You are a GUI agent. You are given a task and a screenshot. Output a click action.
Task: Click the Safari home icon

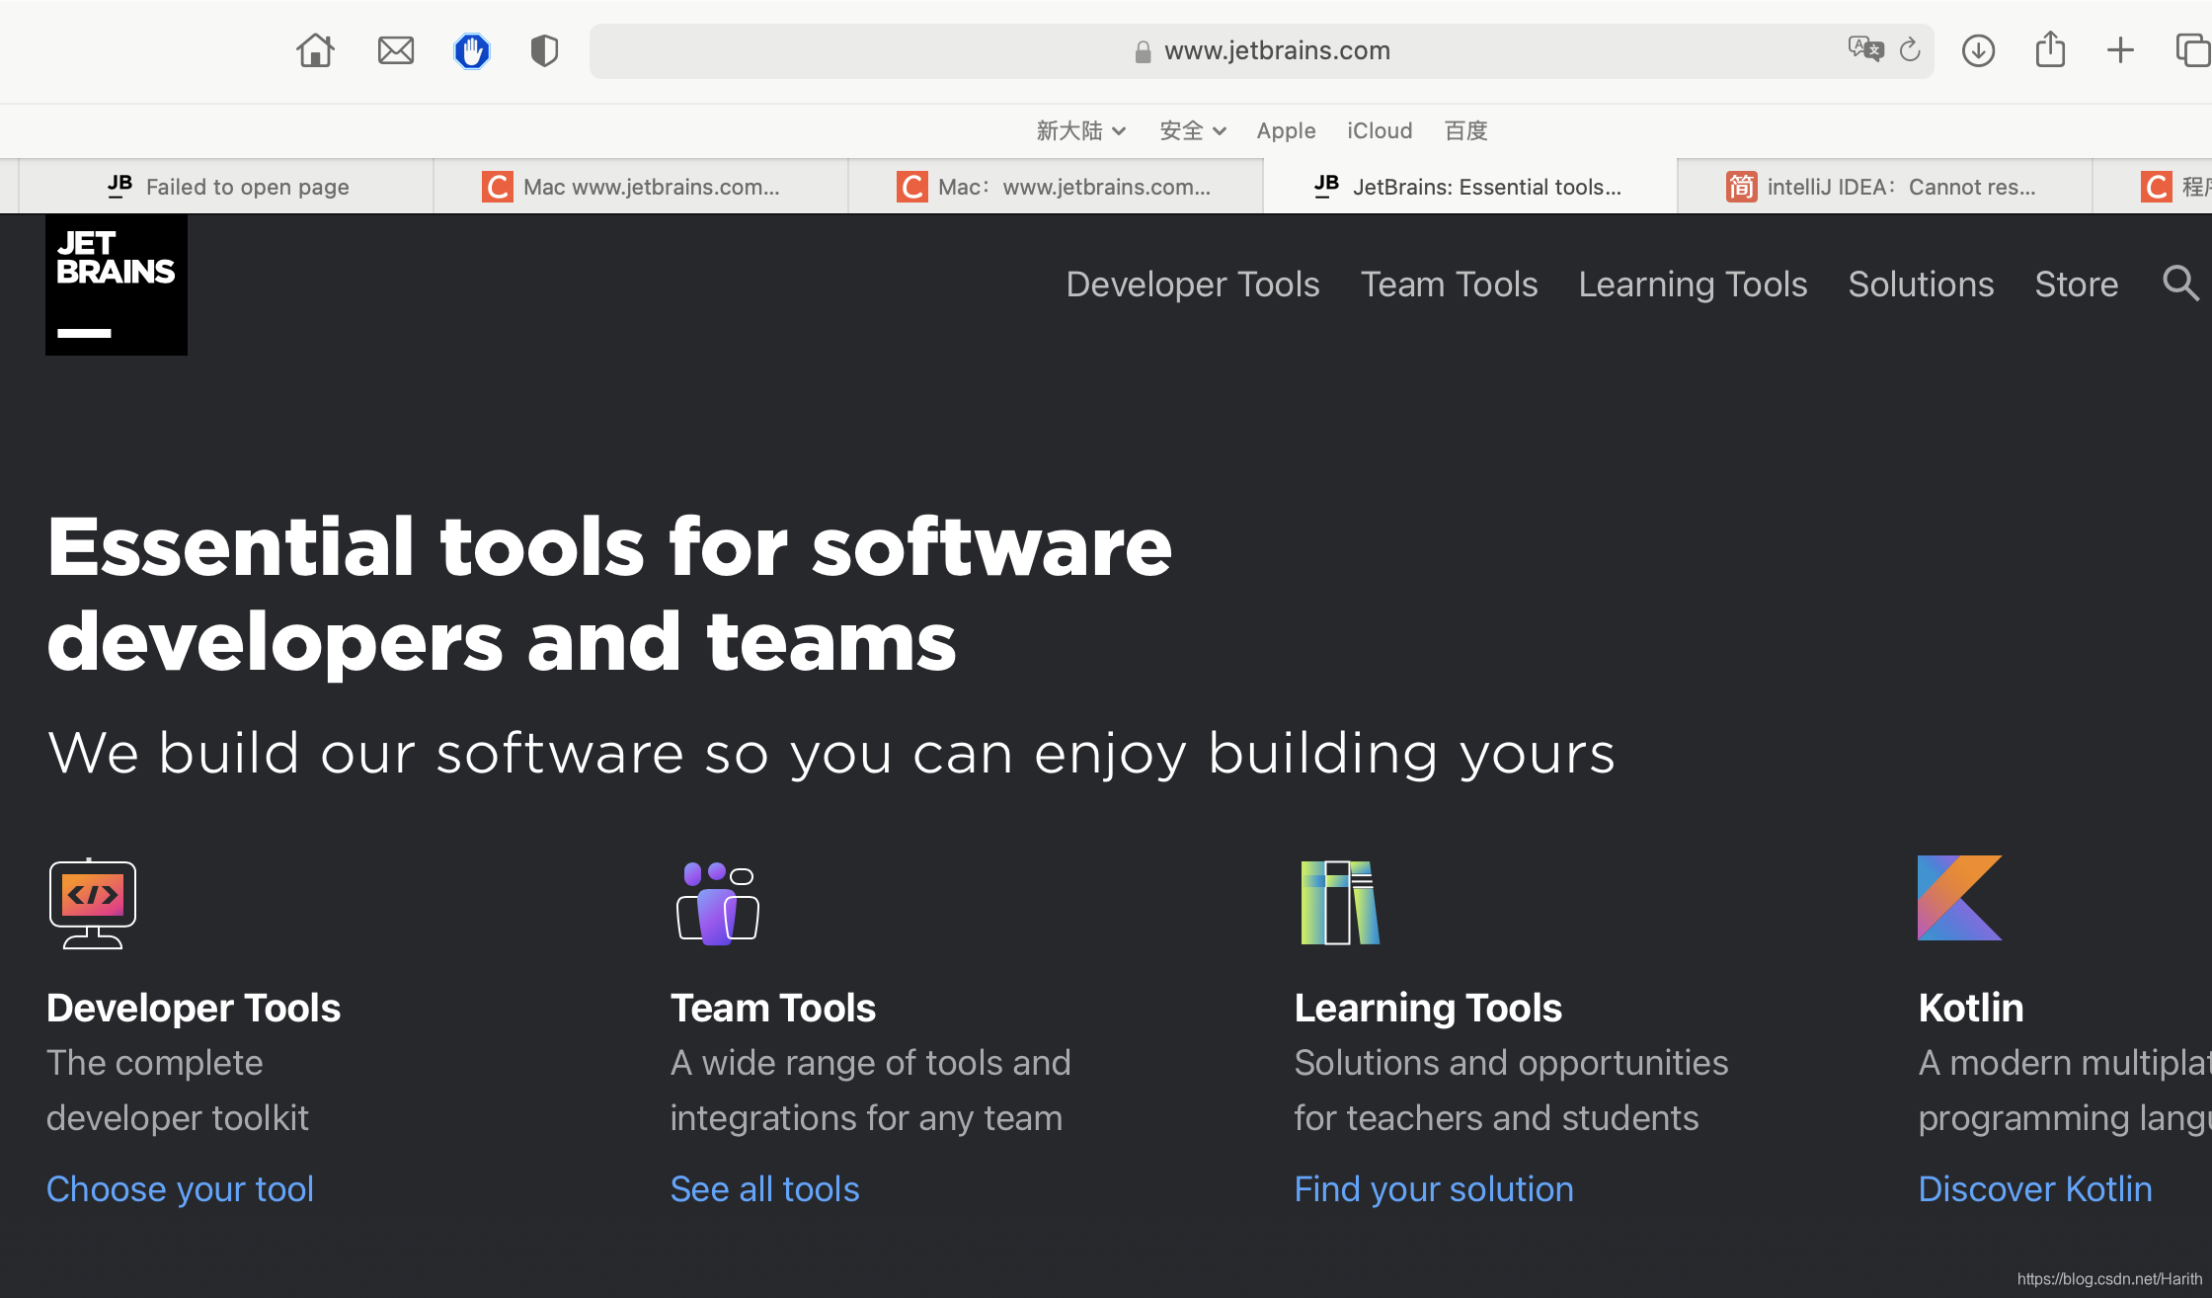coord(315,50)
